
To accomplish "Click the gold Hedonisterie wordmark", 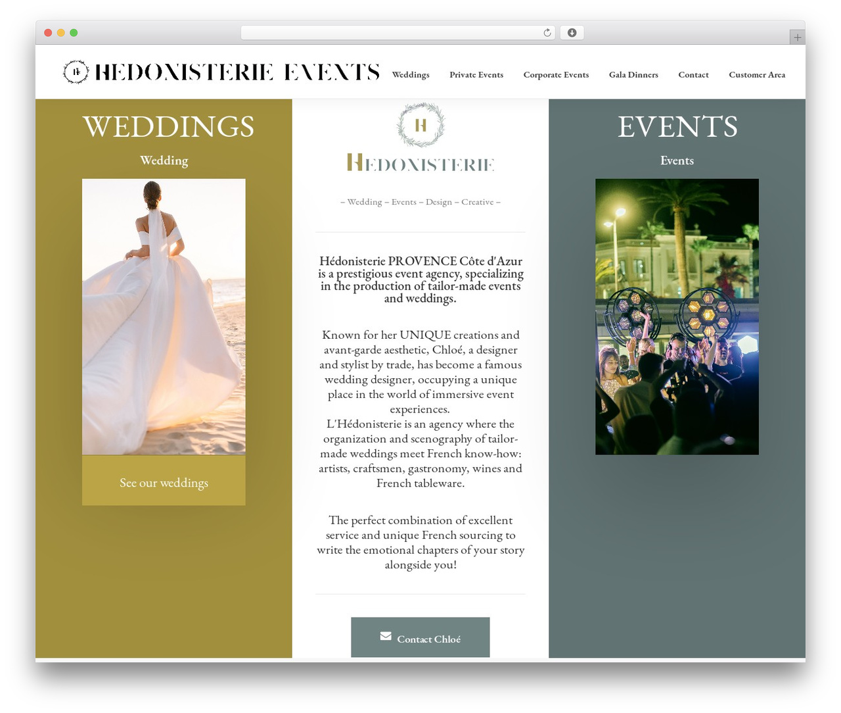I will click(x=420, y=162).
